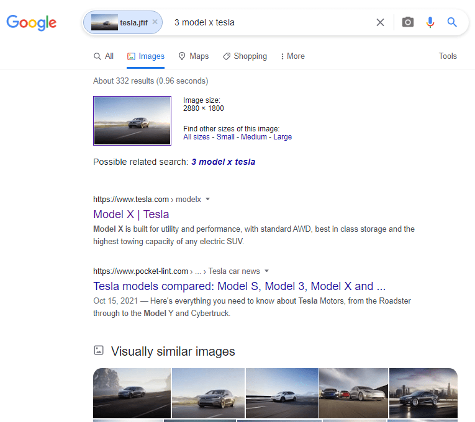
Task: Click the 'Image size: 2880 × 1800' text
Action: click(203, 104)
